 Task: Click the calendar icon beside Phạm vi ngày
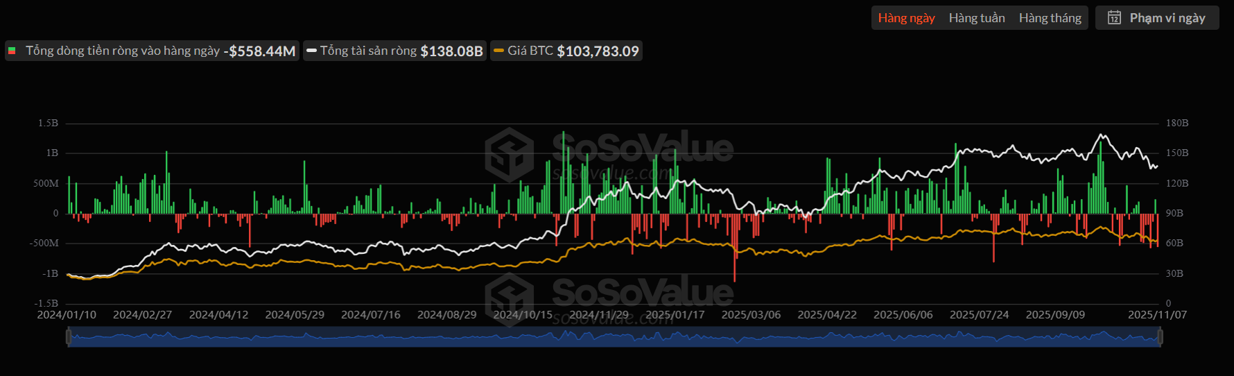click(x=1114, y=18)
